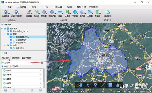Open the 视图 ribbon tab

(69, 7)
